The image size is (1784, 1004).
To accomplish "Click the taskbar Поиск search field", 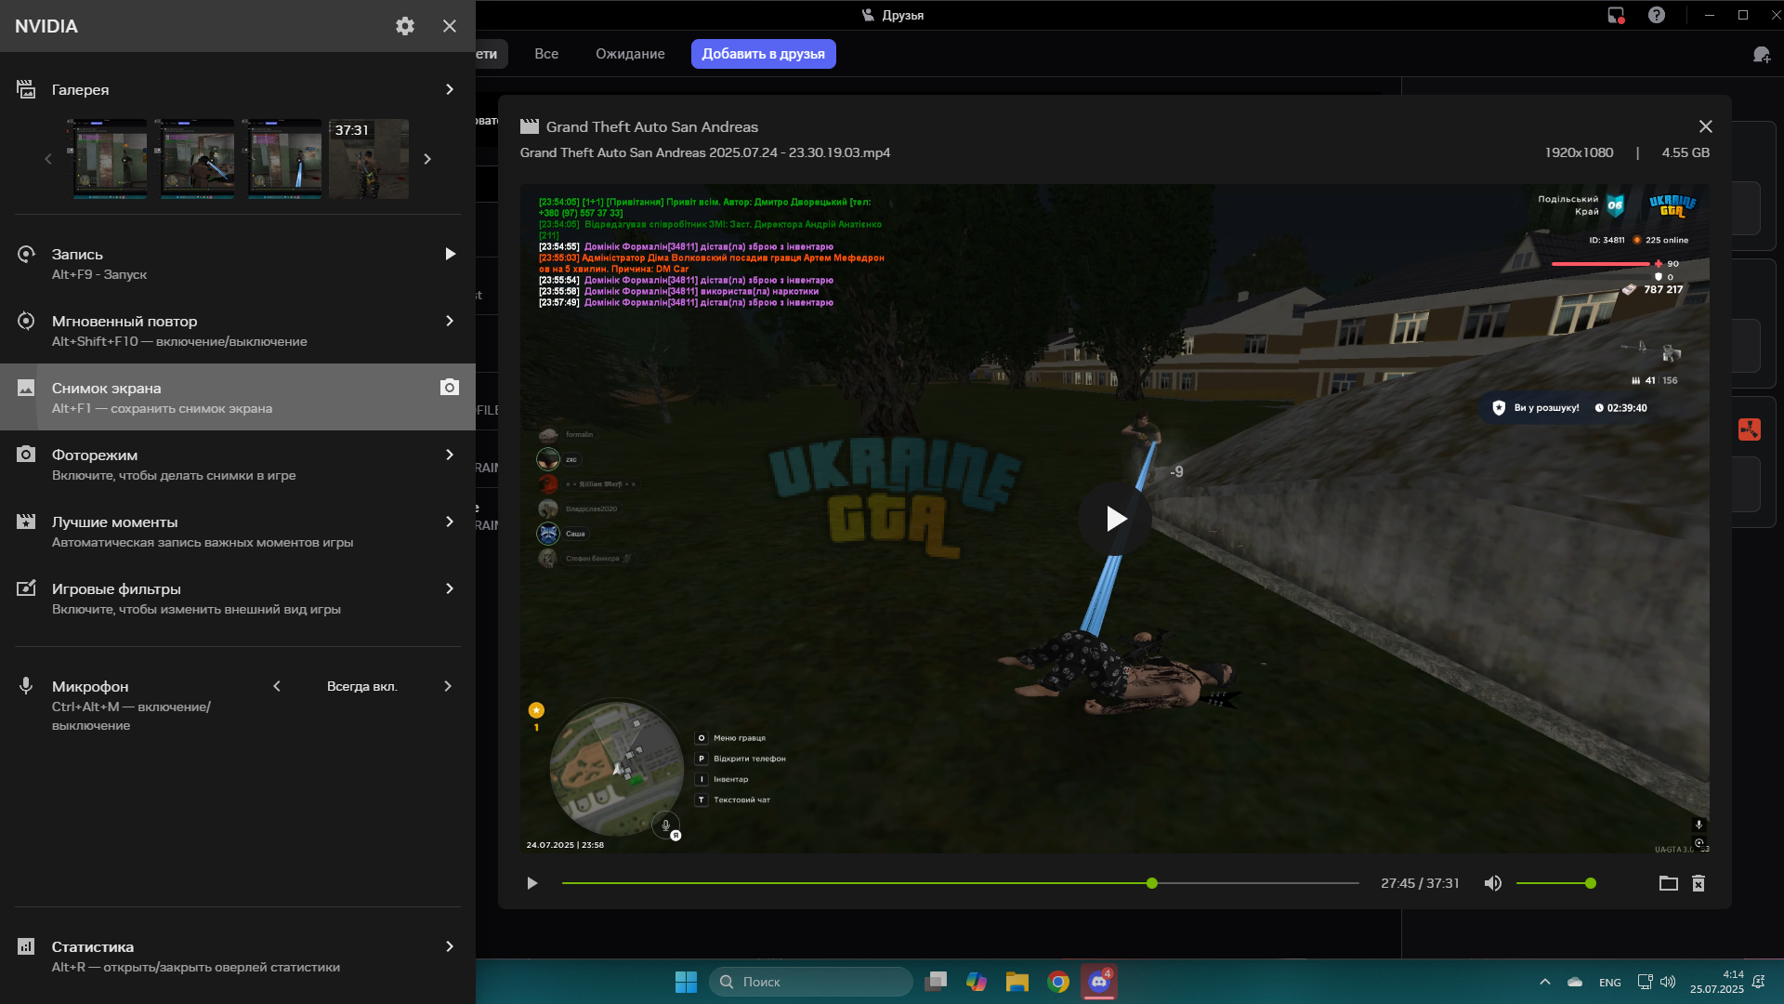I will (x=811, y=982).
